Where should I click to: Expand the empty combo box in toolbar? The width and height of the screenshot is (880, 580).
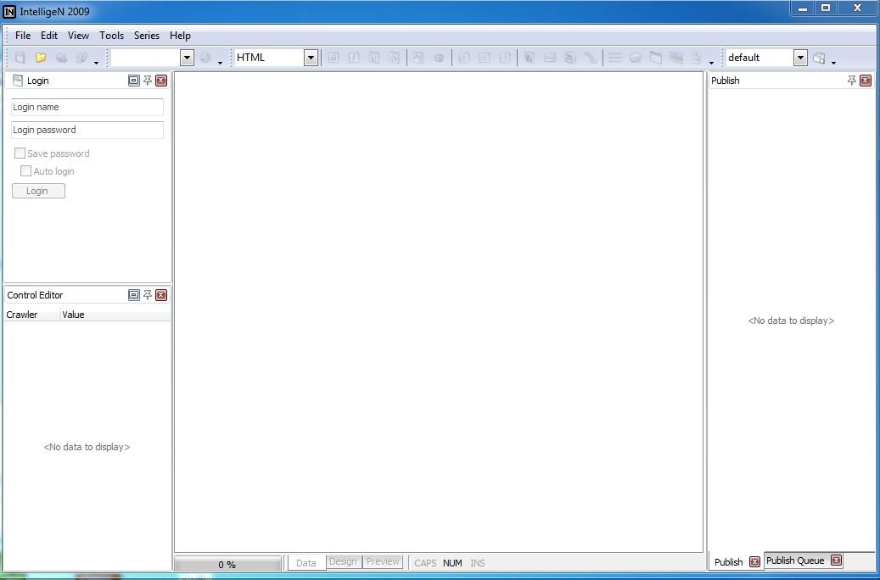point(187,58)
